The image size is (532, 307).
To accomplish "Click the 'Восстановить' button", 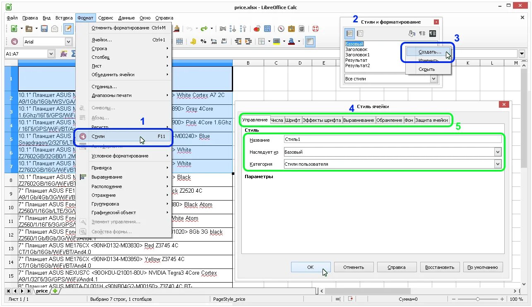I will pos(440,267).
